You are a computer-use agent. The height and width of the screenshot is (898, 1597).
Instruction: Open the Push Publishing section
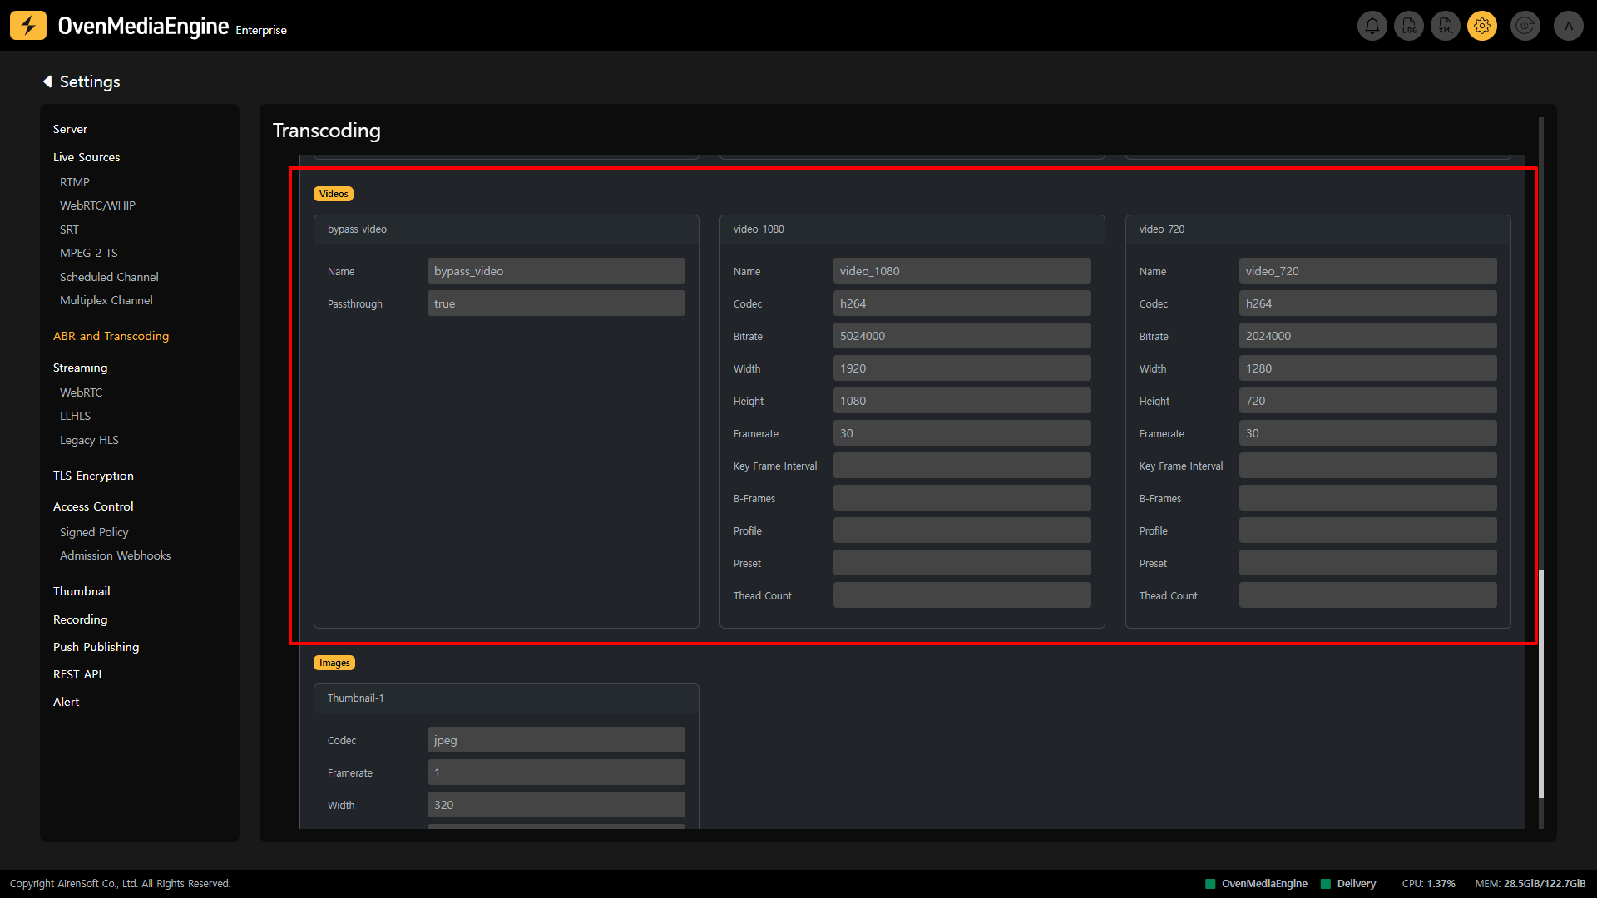[x=96, y=647]
